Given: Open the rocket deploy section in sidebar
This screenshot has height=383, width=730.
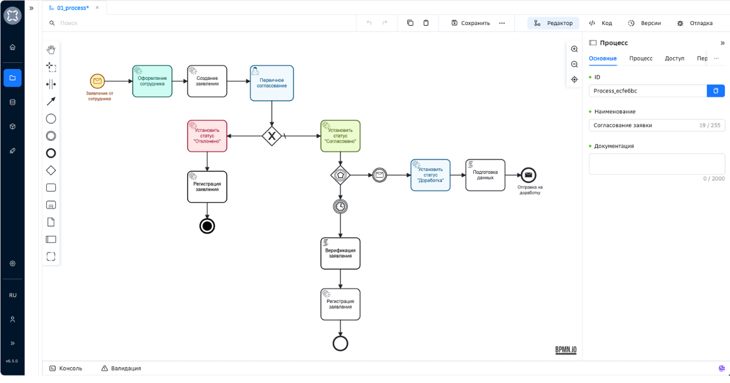Looking at the screenshot, I should [13, 151].
